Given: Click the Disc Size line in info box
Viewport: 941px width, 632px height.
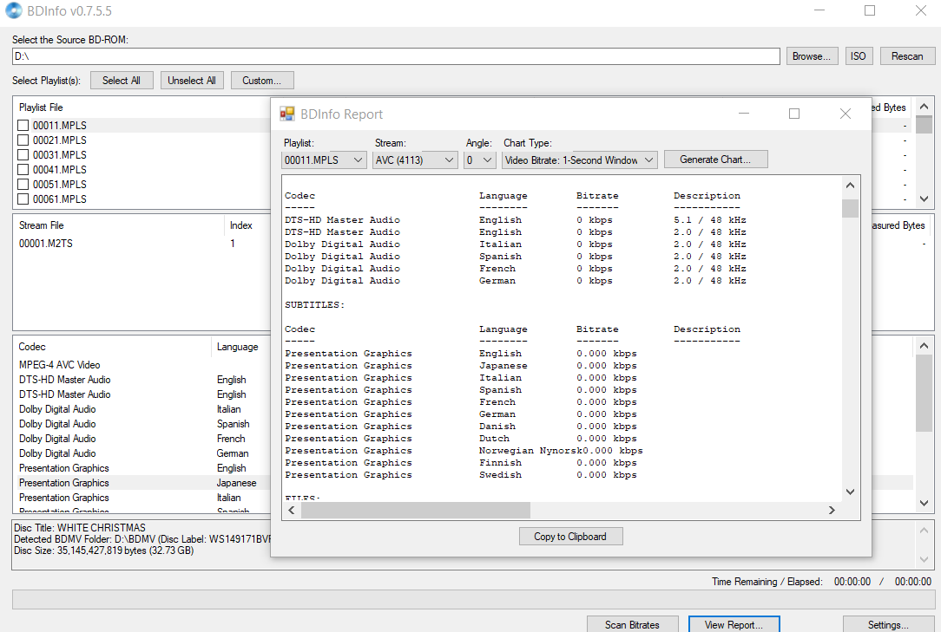Looking at the screenshot, I should pos(104,551).
